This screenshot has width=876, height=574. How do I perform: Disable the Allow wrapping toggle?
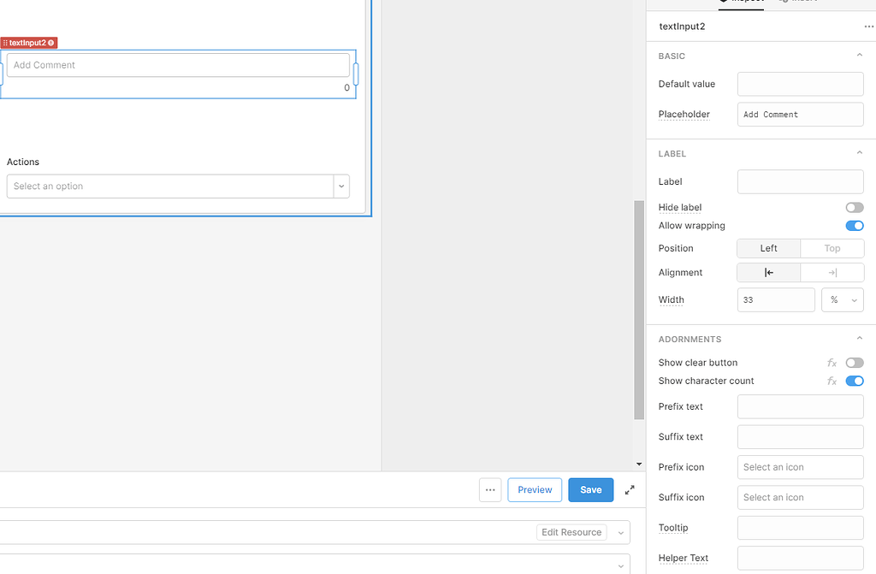[854, 225]
